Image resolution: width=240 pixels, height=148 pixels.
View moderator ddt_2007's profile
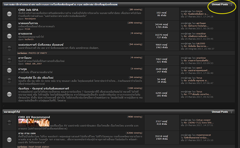pos(37,64)
